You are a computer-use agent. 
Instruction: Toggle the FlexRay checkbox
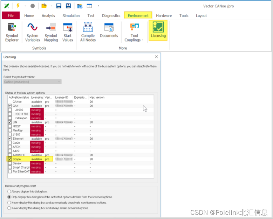tap(10, 130)
